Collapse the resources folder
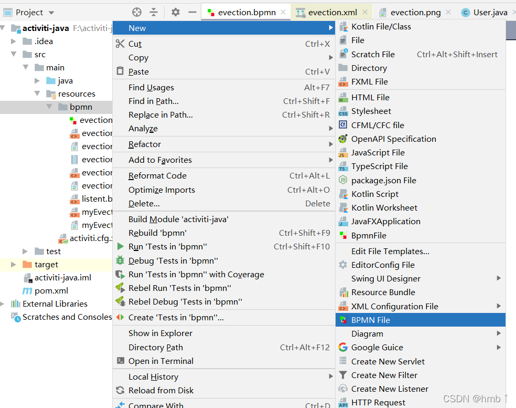The image size is (516, 408). point(38,93)
